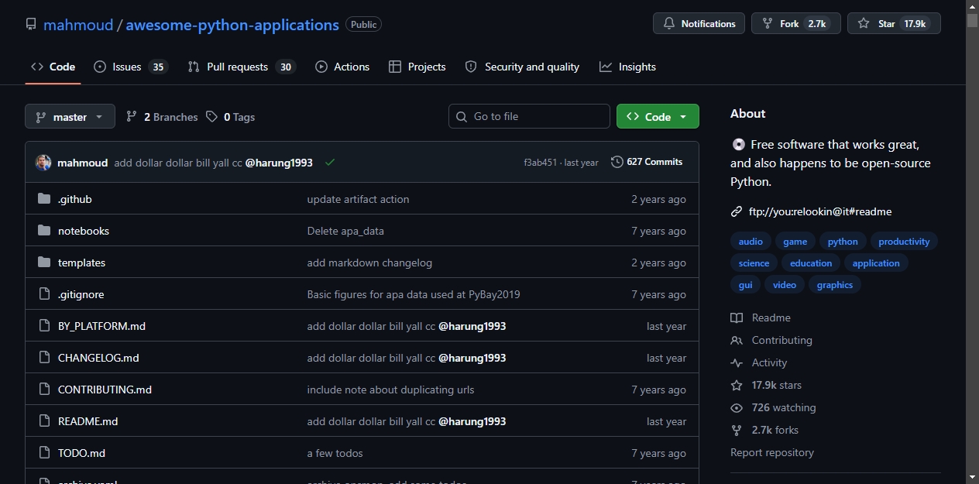
Task: Open the .github folder
Action: [x=75, y=199]
